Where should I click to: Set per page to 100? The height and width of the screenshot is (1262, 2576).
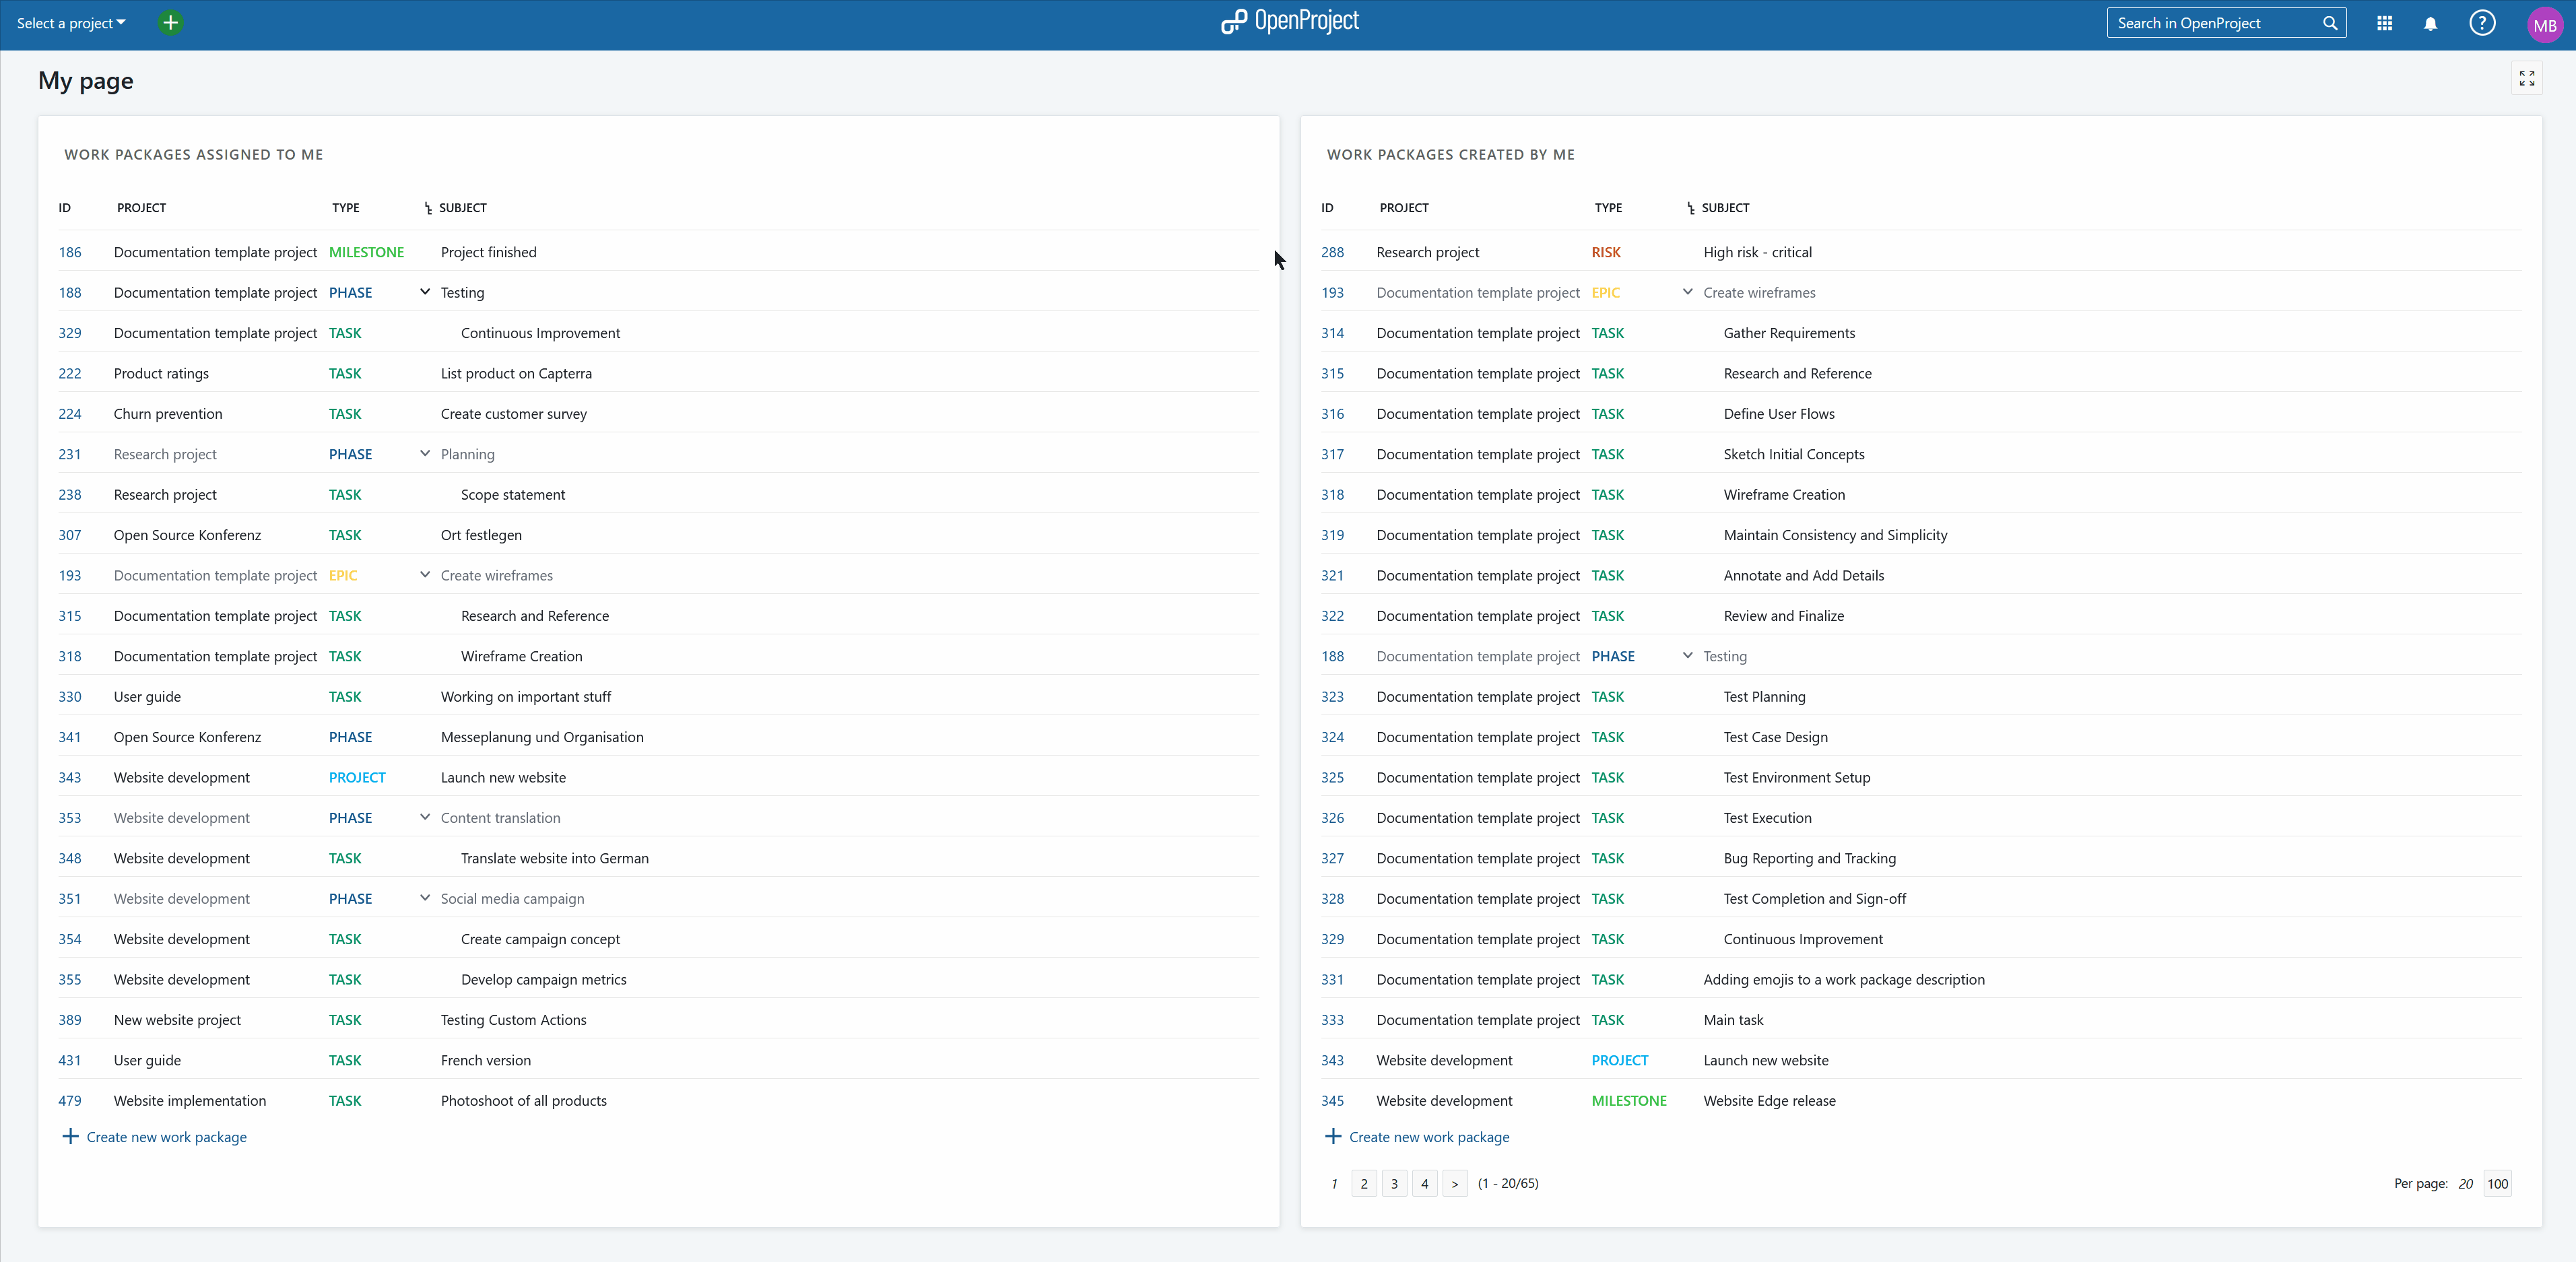point(2497,1183)
